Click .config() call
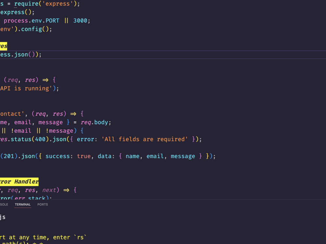The height and width of the screenshot is (244, 326). 35,29
